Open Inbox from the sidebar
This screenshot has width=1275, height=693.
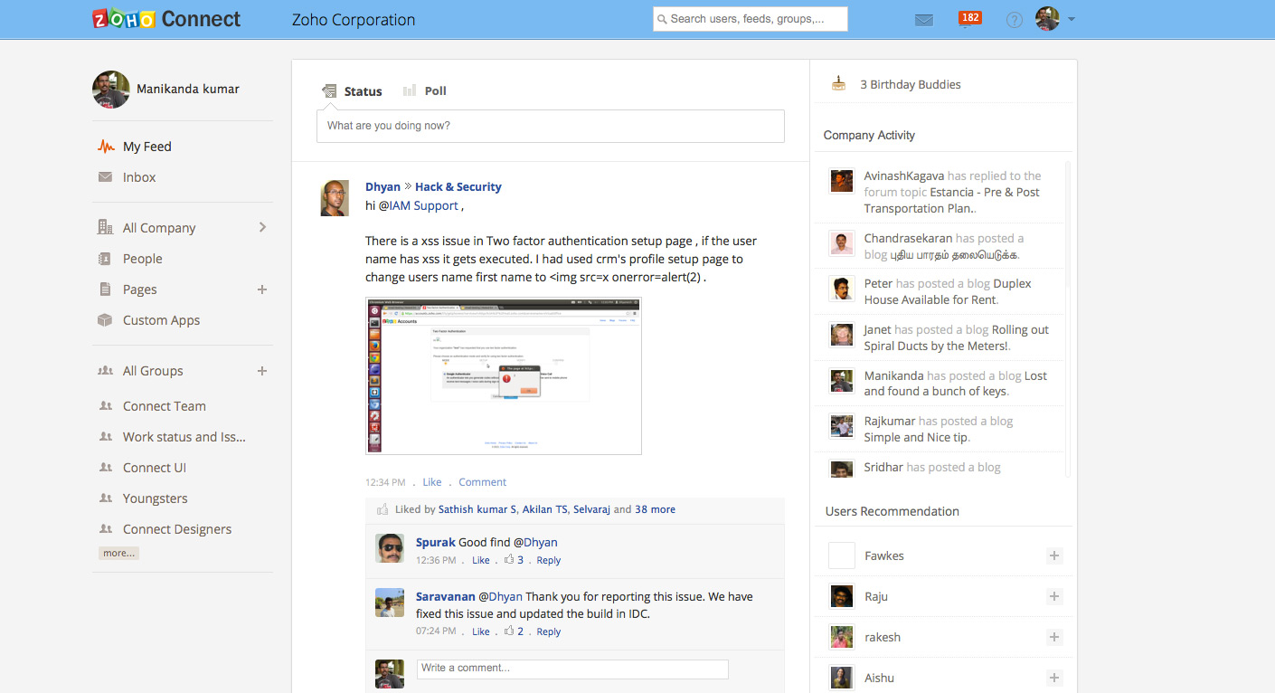point(139,177)
